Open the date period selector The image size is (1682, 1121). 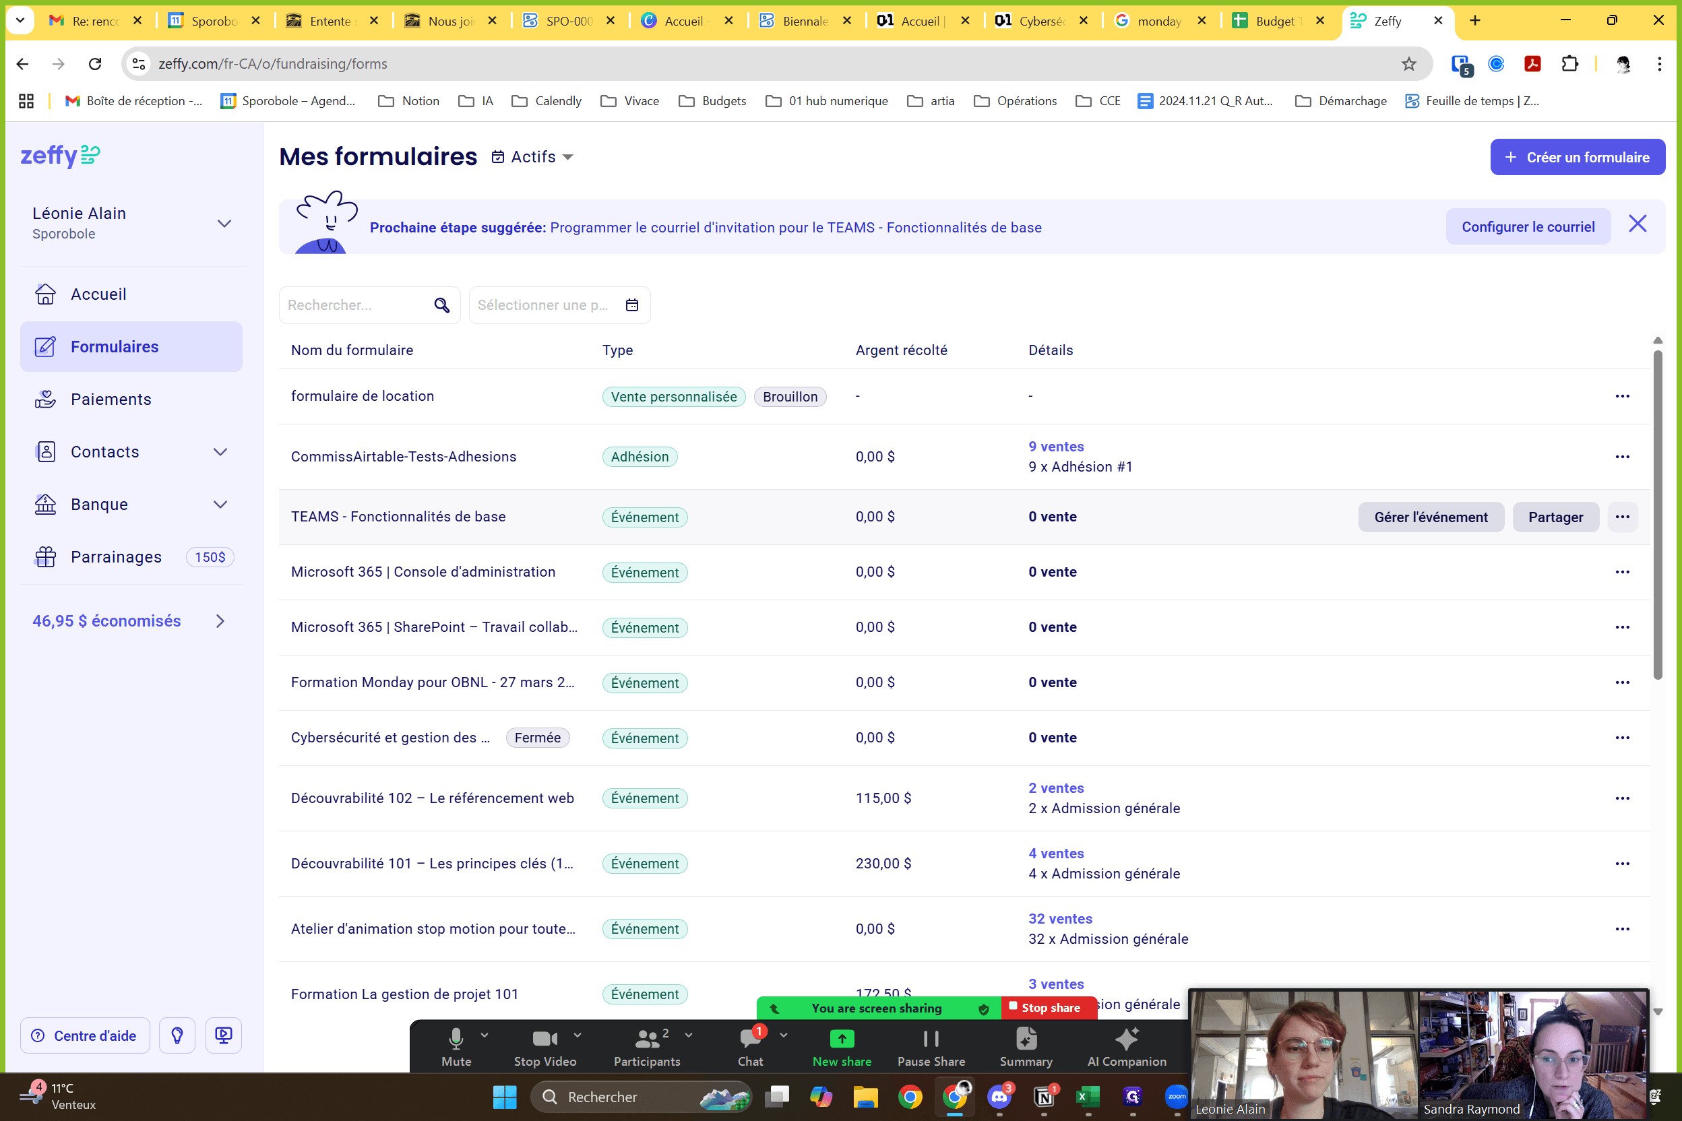click(x=559, y=305)
